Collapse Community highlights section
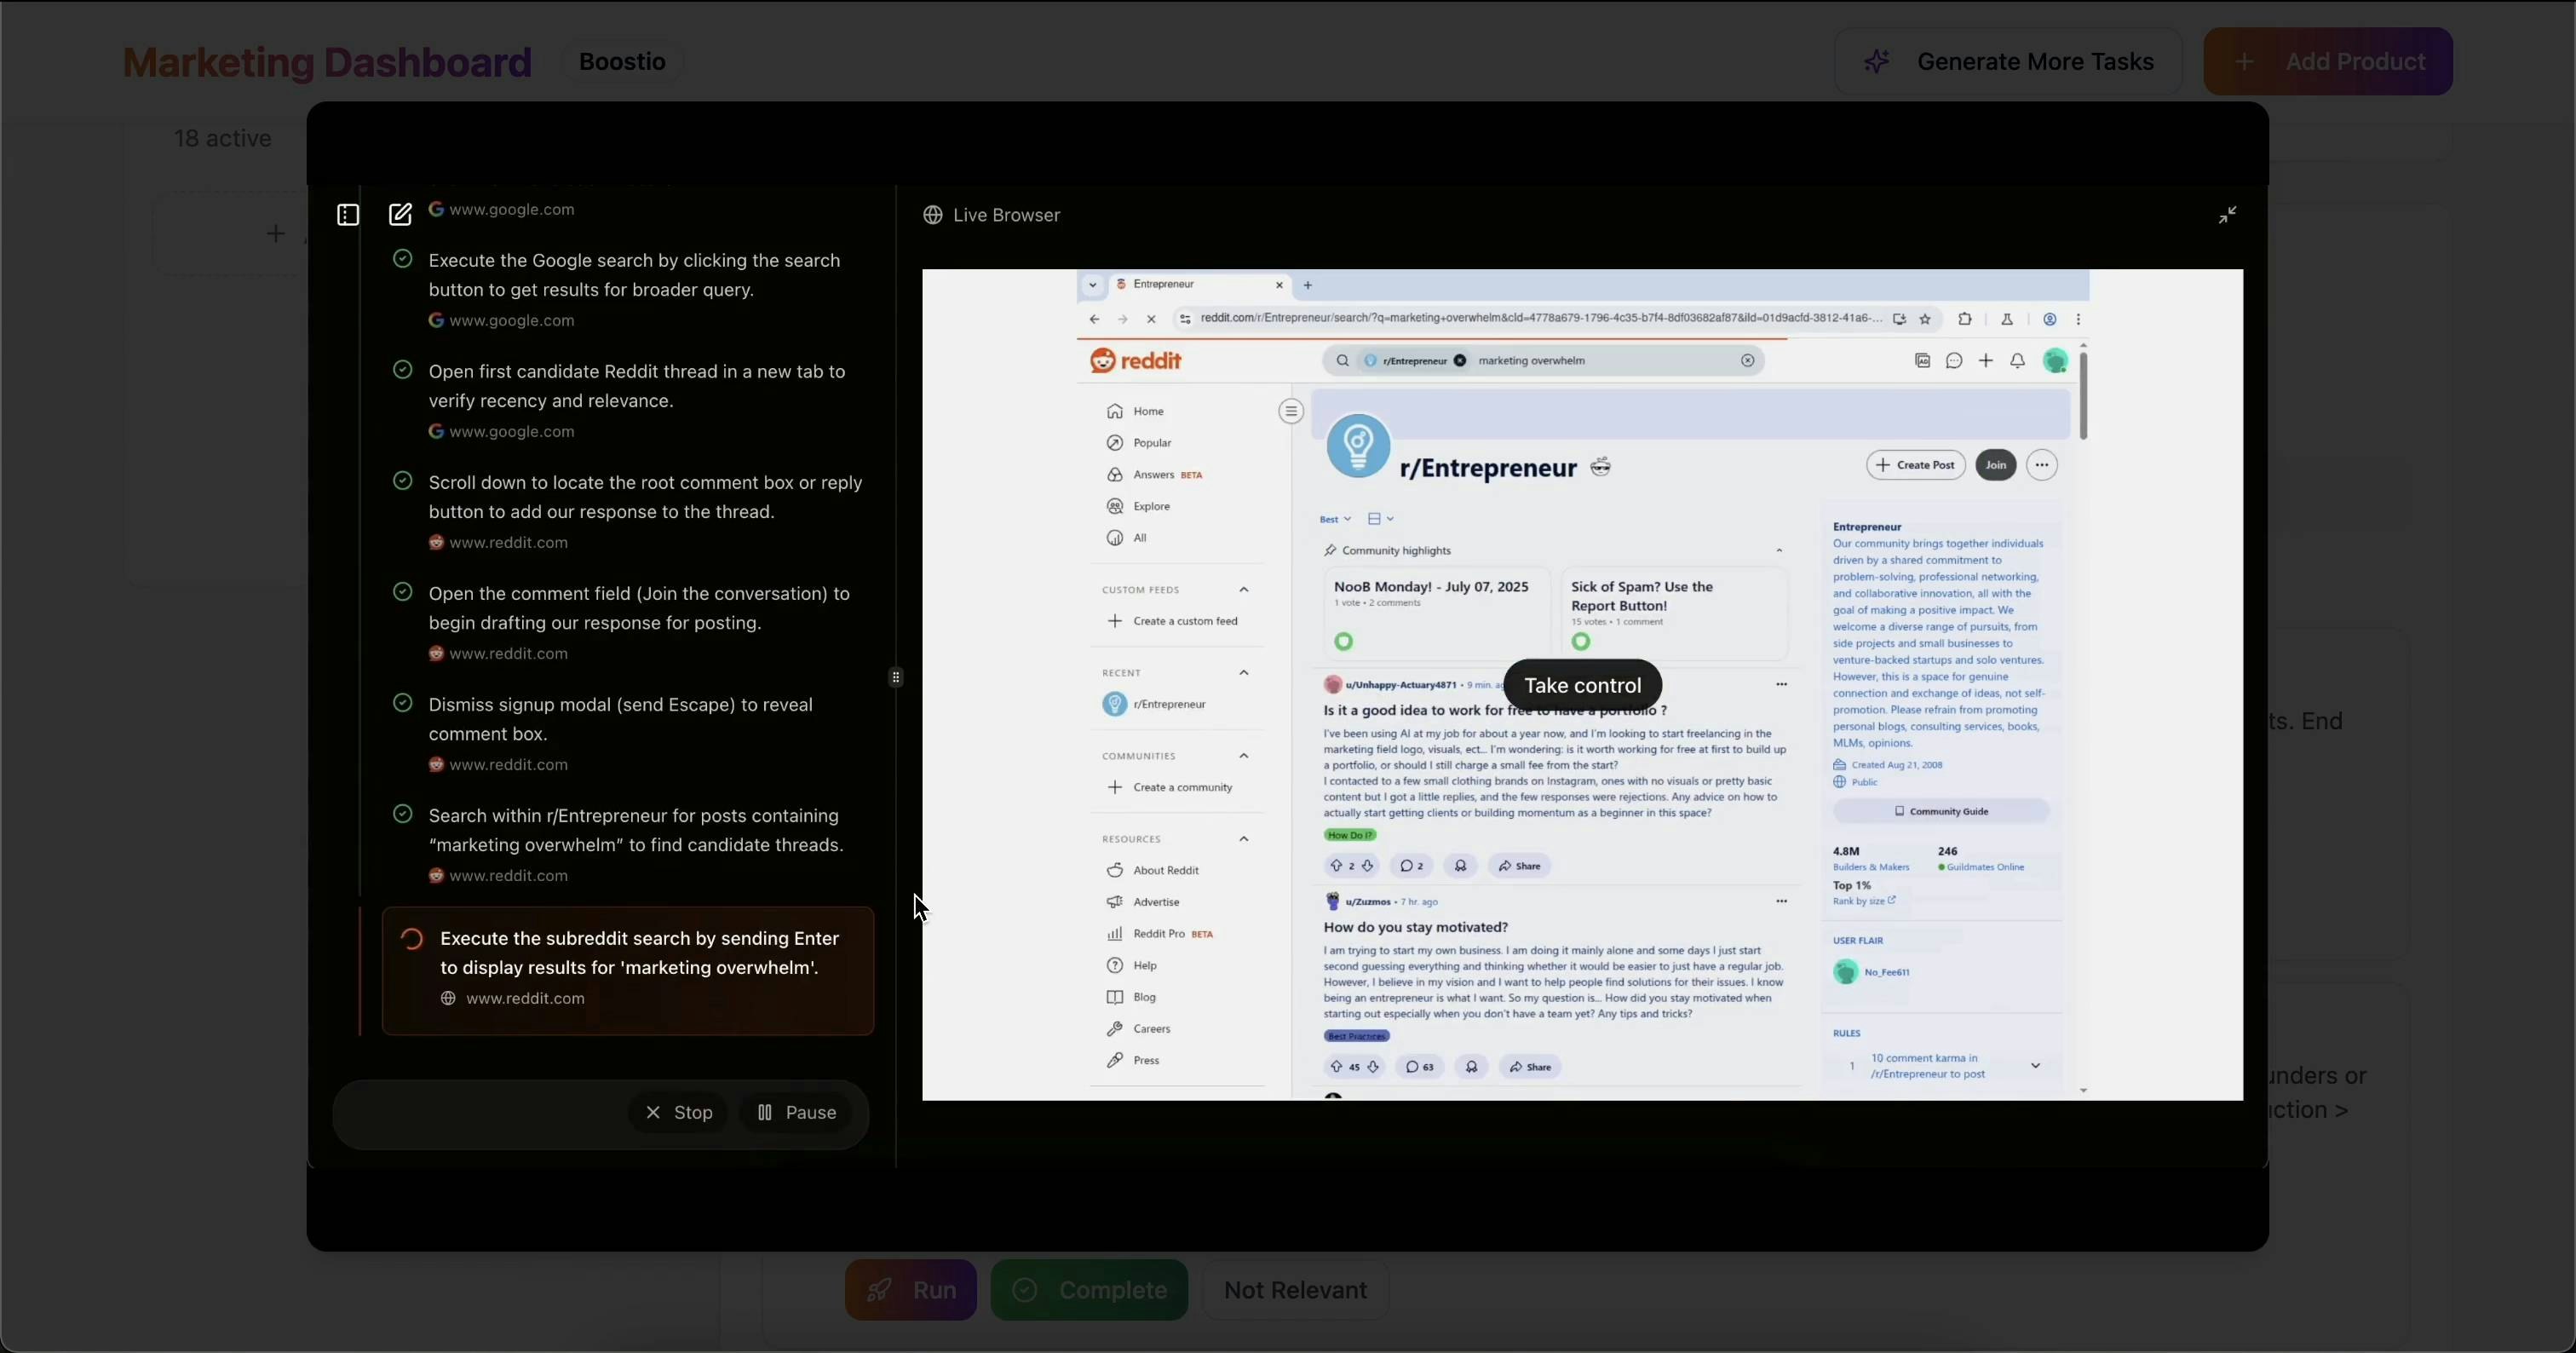This screenshot has width=2576, height=1353. click(x=1779, y=551)
